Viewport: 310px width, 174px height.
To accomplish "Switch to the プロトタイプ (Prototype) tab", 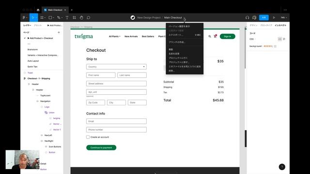I will 266,25.
